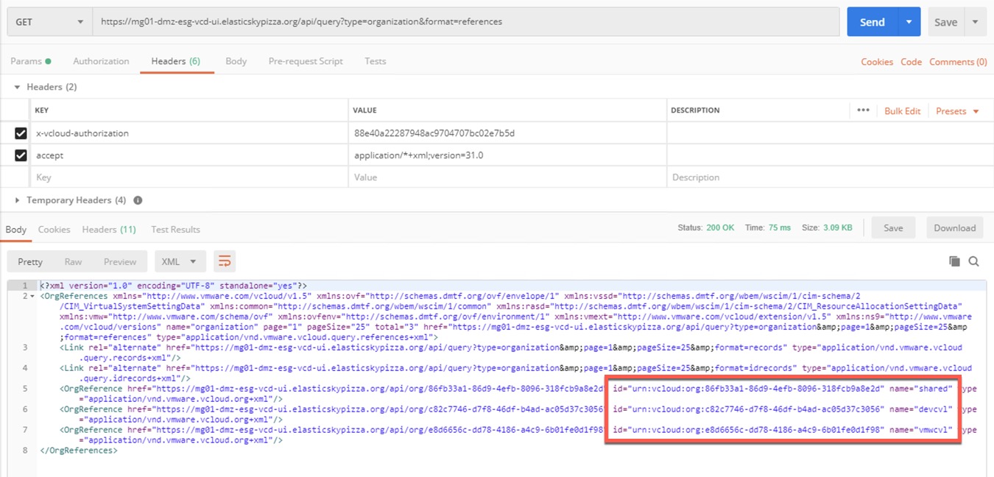Screen dimensions: 994x477
Task: Uncheck the x-vcloud-authorization header checkbox
Action: [x=21, y=133]
